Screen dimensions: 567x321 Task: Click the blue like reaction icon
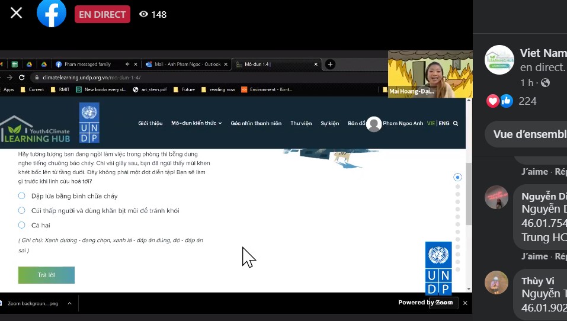(x=506, y=101)
